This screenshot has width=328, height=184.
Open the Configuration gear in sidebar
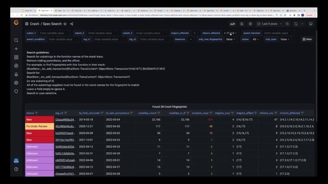coord(16,83)
